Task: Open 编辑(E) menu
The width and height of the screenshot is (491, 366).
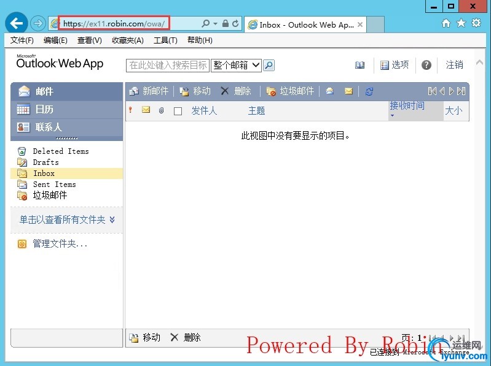Action: pyautogui.click(x=55, y=40)
